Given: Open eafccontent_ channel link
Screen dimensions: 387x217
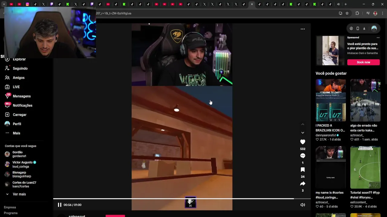Looking at the screenshot, I should pos(359,203).
